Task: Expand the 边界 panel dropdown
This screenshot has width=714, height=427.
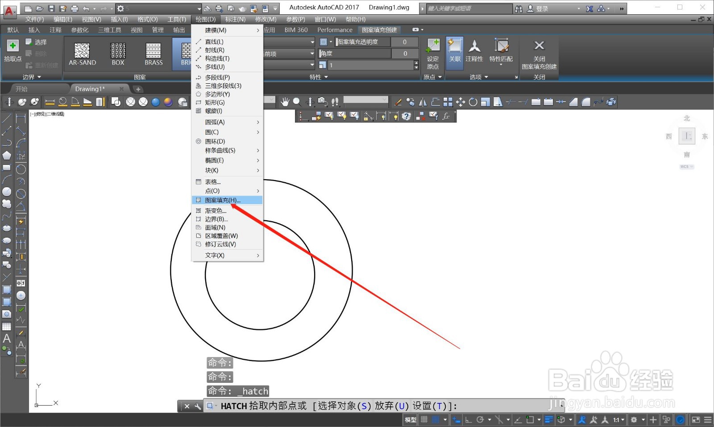Action: [x=32, y=77]
